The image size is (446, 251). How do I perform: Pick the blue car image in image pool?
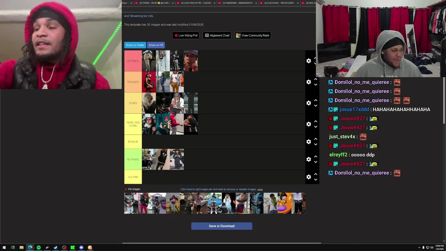[x=215, y=203]
